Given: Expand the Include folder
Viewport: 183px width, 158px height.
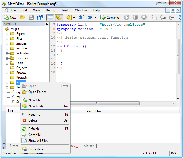Looking at the screenshot, I should [7, 49].
